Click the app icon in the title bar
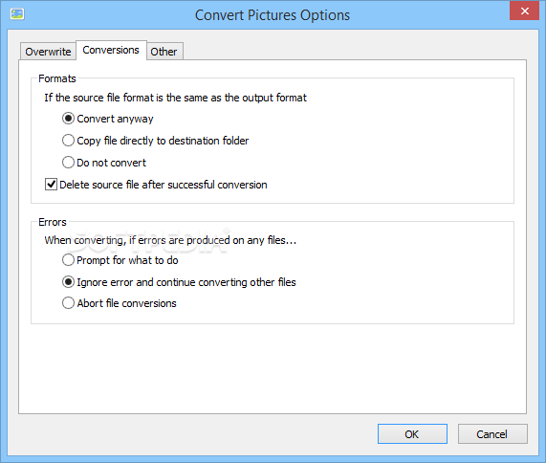The image size is (546, 463). tap(17, 14)
